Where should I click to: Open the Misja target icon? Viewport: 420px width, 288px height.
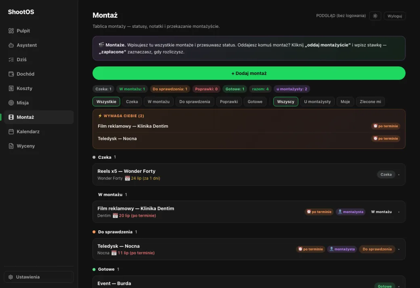[x=11, y=103]
